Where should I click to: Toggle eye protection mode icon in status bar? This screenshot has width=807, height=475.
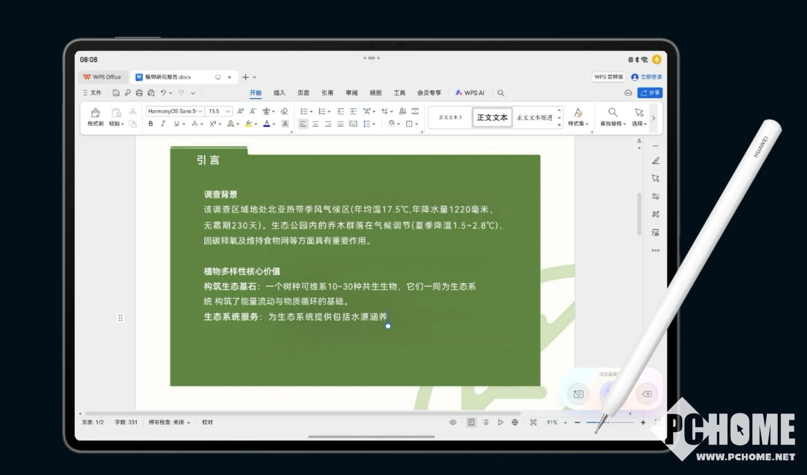[453, 422]
